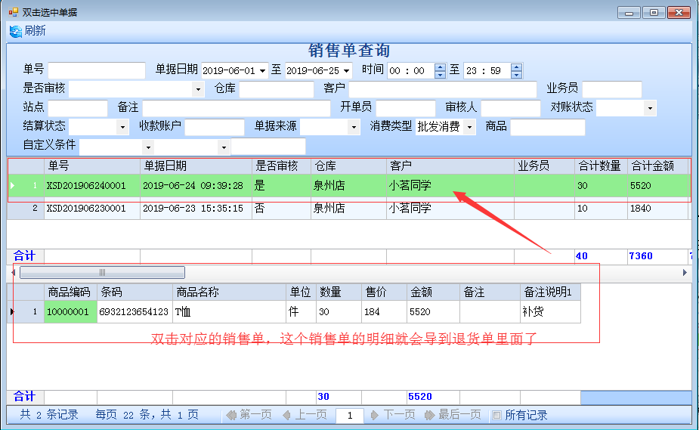Click the 收款账户 input field
The image size is (699, 430).
(x=215, y=128)
